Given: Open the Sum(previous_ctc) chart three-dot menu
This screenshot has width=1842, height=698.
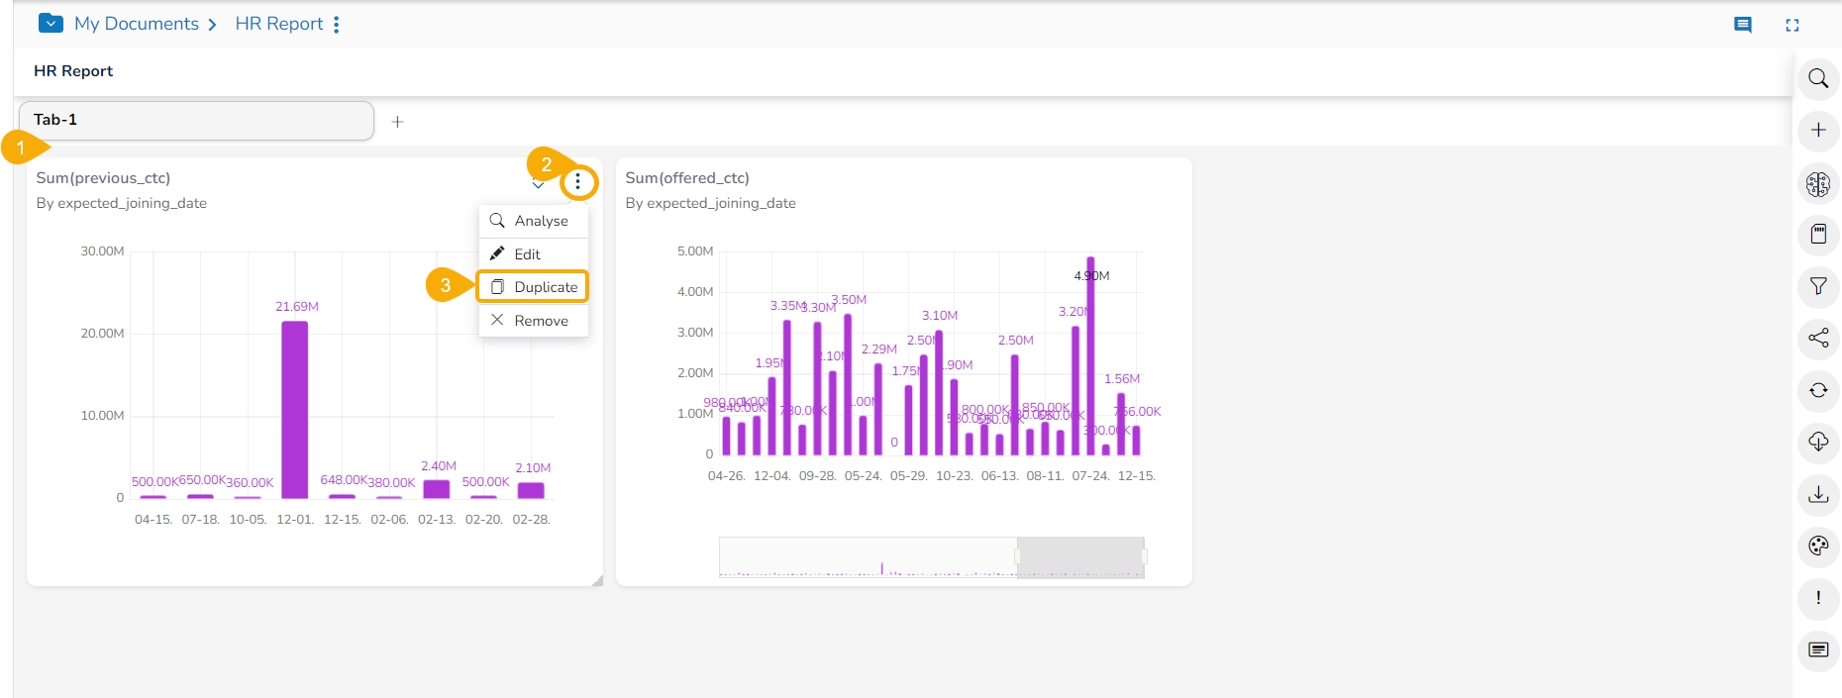Looking at the screenshot, I should 578,182.
